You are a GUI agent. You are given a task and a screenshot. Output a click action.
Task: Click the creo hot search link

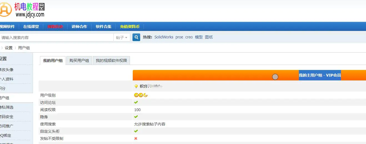189,37
